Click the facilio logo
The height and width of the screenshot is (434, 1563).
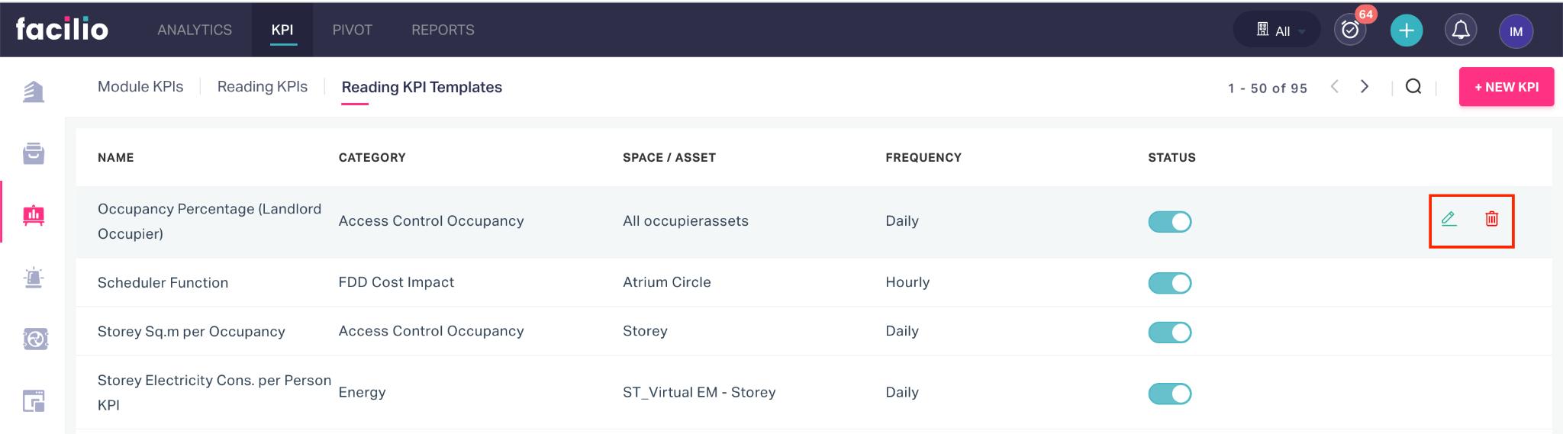(62, 29)
